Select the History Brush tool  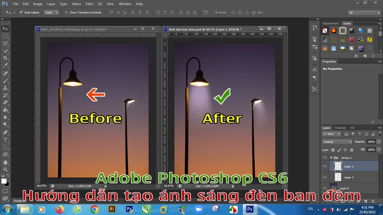(x=5, y=95)
